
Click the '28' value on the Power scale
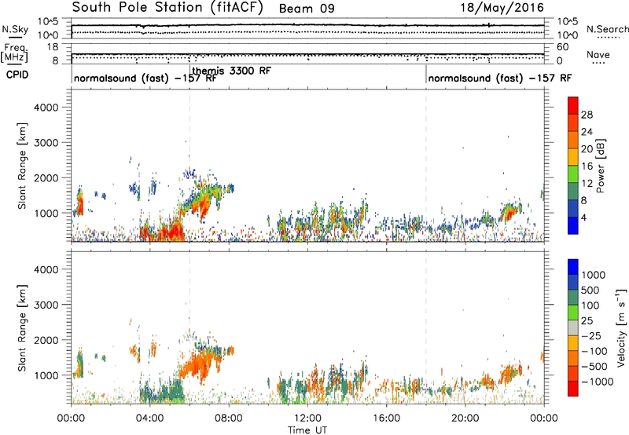pyautogui.click(x=587, y=115)
